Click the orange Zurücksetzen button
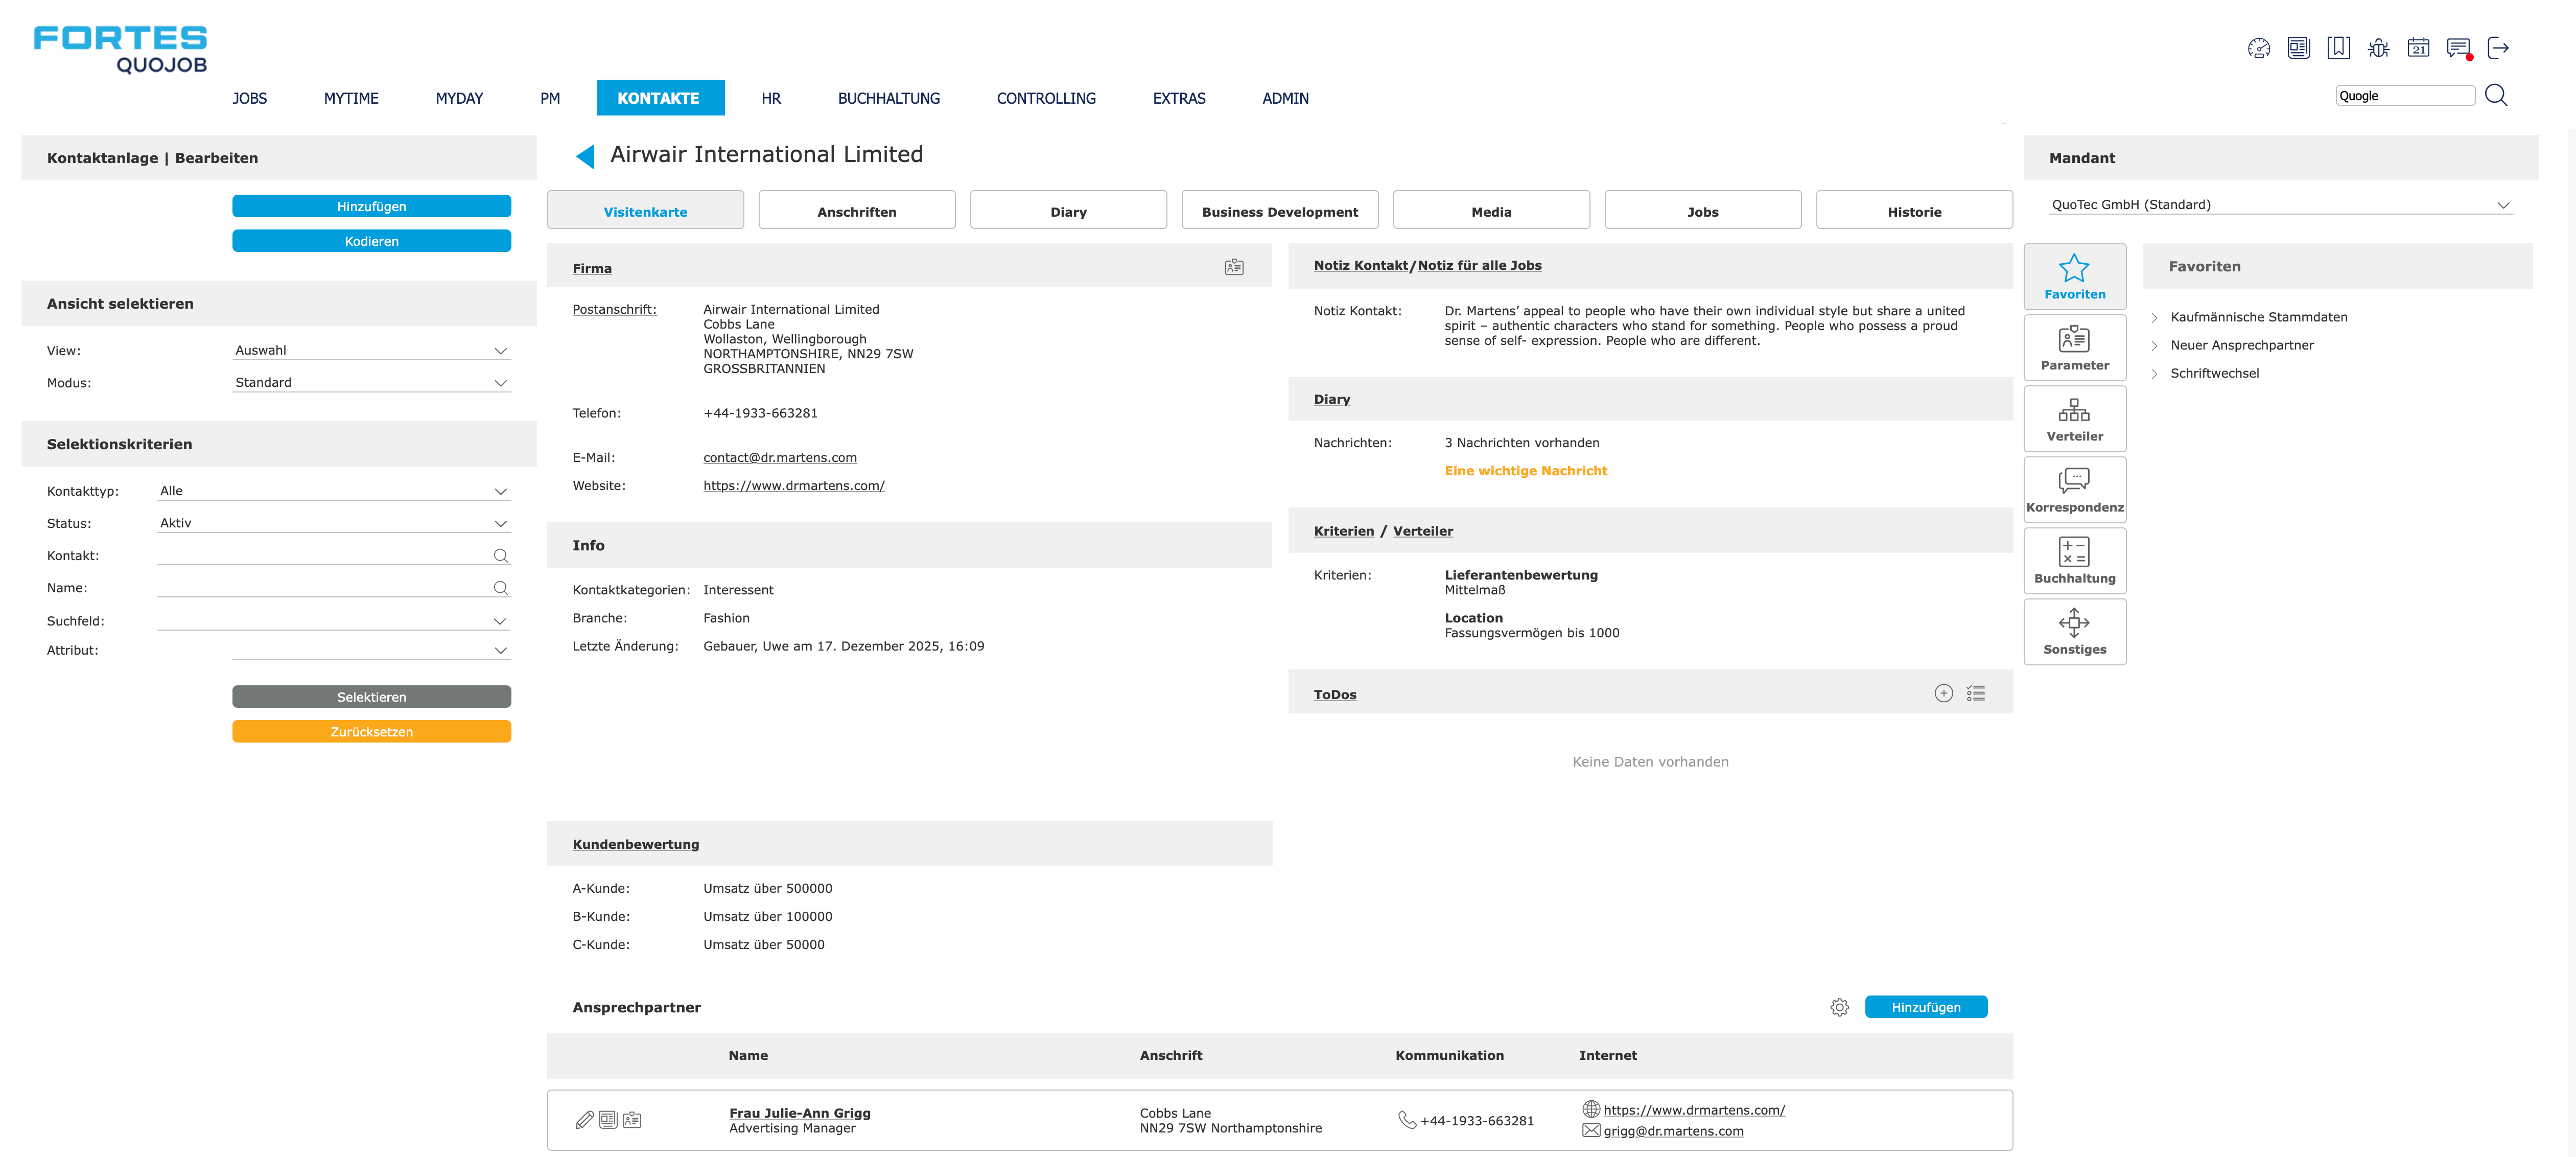The width and height of the screenshot is (2576, 1157). pyautogui.click(x=371, y=732)
